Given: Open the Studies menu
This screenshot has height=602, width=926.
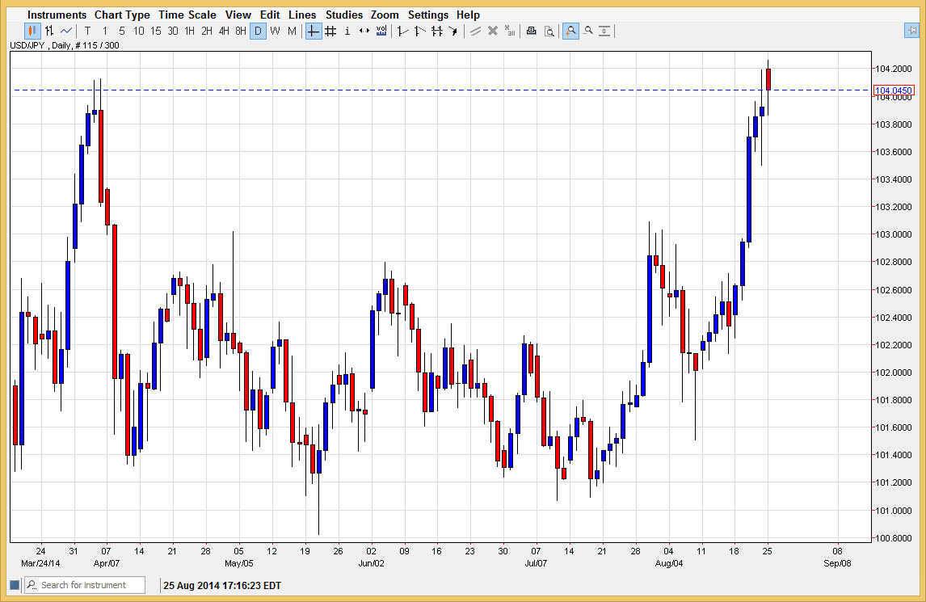Looking at the screenshot, I should click(x=343, y=15).
